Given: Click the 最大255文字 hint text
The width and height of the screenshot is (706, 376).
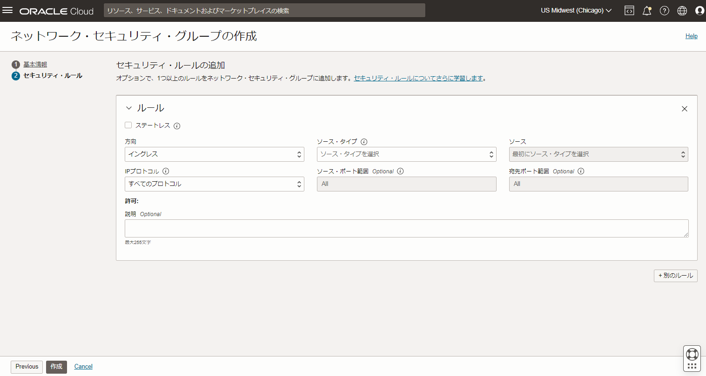Looking at the screenshot, I should tap(138, 243).
